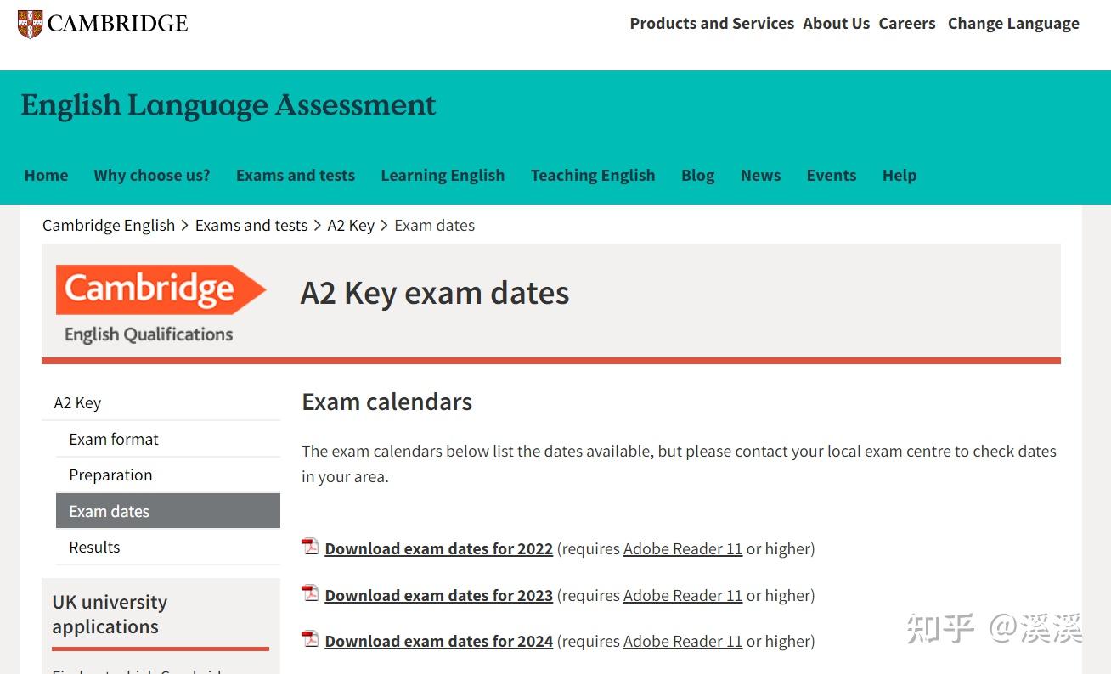Open the About Us menu
1111x674 pixels.
[x=836, y=24]
